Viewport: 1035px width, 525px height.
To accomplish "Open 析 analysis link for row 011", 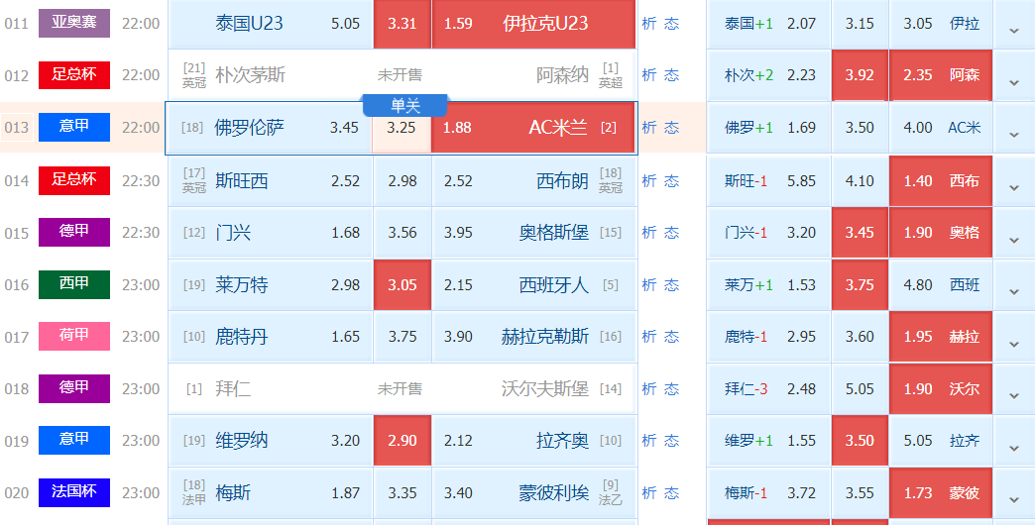I will coord(648,23).
